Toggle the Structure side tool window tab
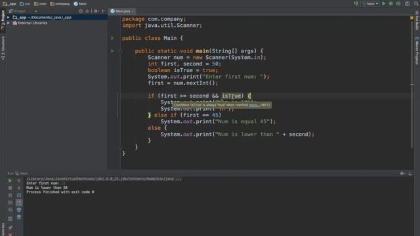420x236 pixels. tap(3, 48)
